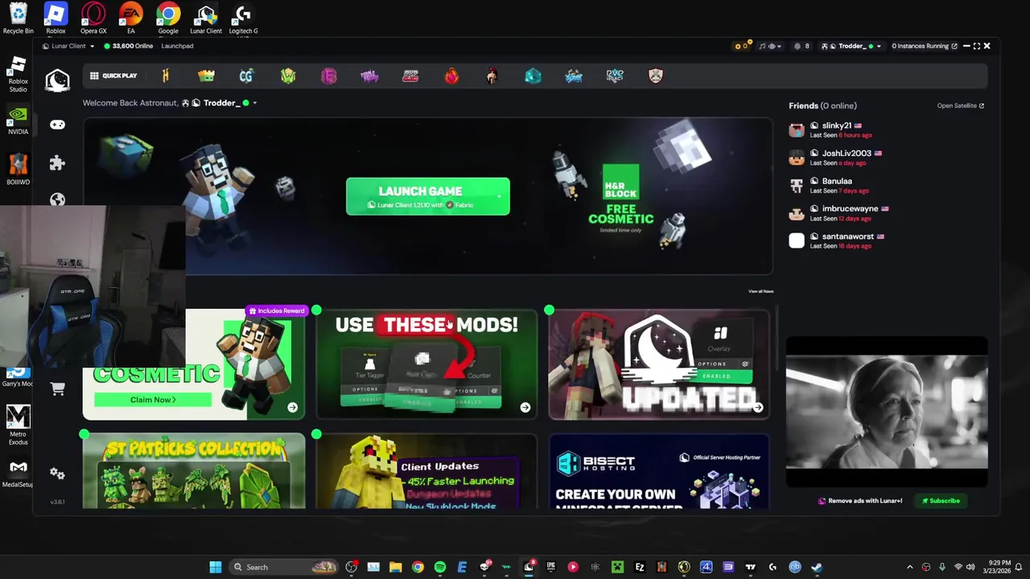Viewport: 1030px width, 579px height.
Task: Open the shopping cart store section
Action: coord(58,389)
